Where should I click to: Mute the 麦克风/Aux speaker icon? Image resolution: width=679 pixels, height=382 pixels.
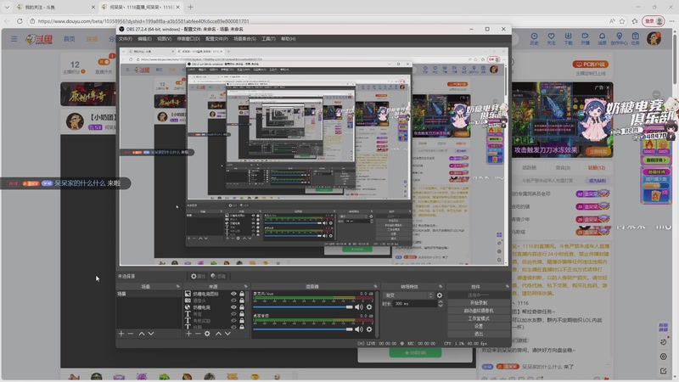pyautogui.click(x=359, y=307)
